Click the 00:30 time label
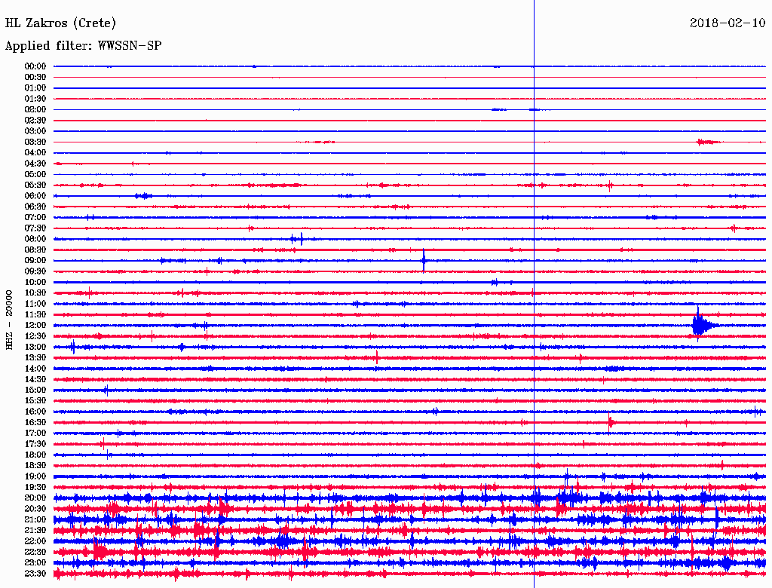772x588 pixels. pos(35,77)
